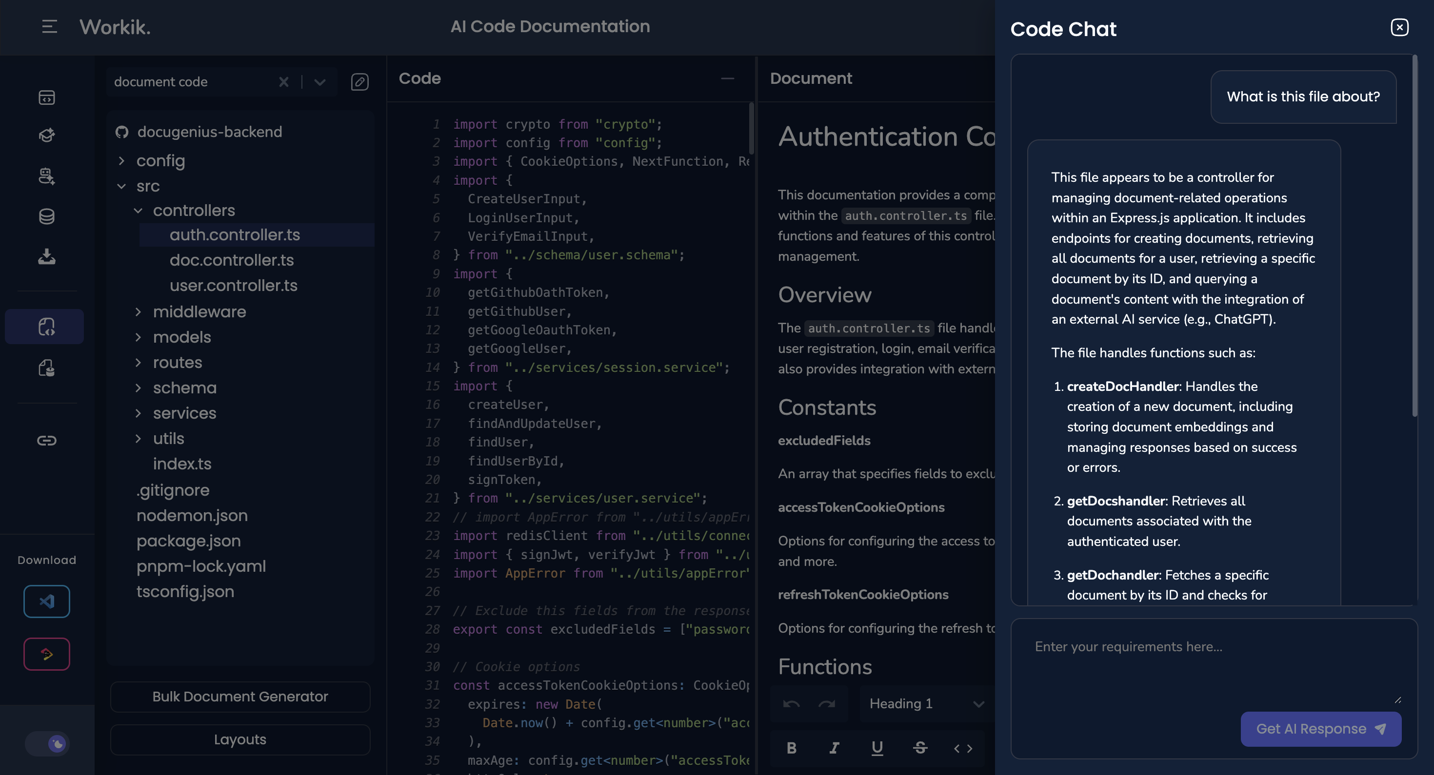The height and width of the screenshot is (775, 1434).
Task: Click the Bulk Document Generator button
Action: 240,697
